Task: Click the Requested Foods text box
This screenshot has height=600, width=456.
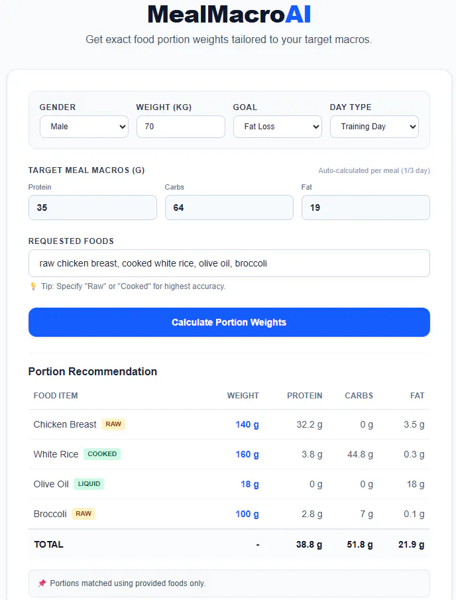Action: tap(229, 263)
